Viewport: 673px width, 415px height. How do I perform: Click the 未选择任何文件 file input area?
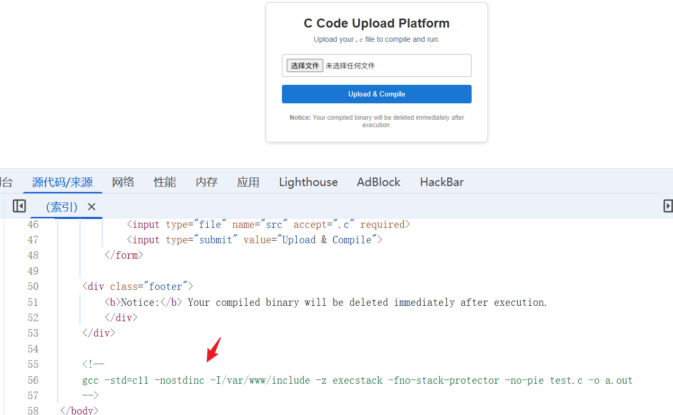(x=350, y=66)
